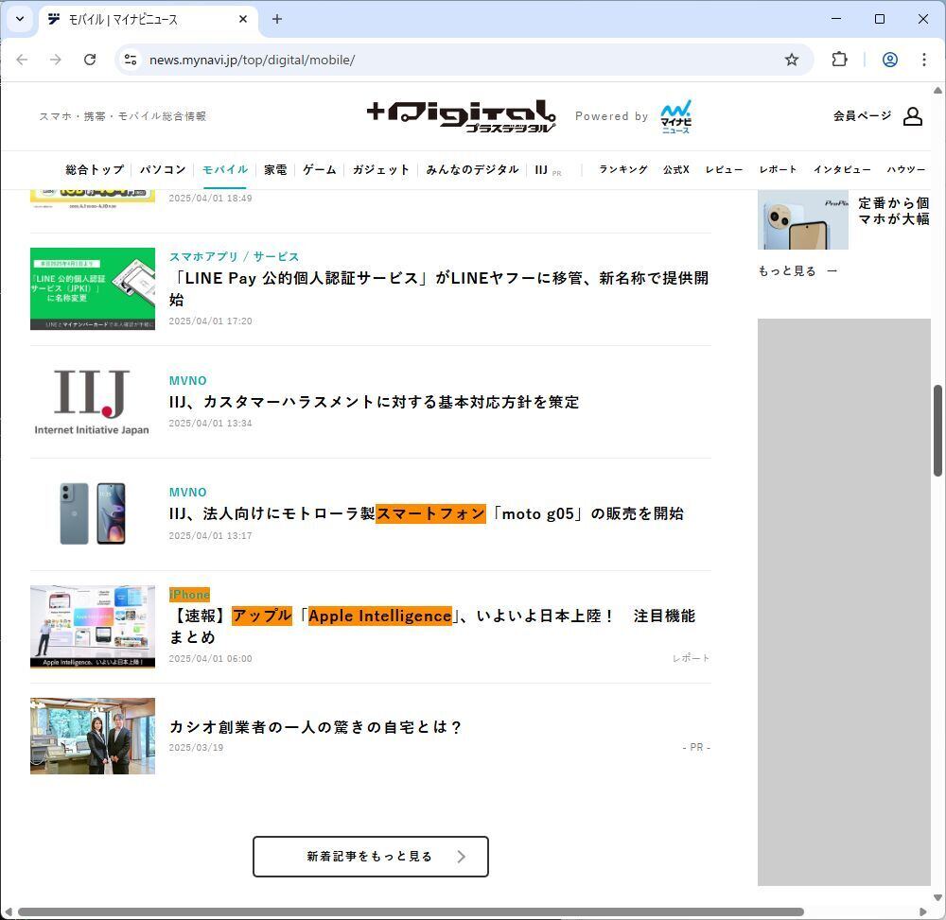The width and height of the screenshot is (946, 920).
Task: Open the IIJ PR nav item
Action: pyautogui.click(x=548, y=170)
